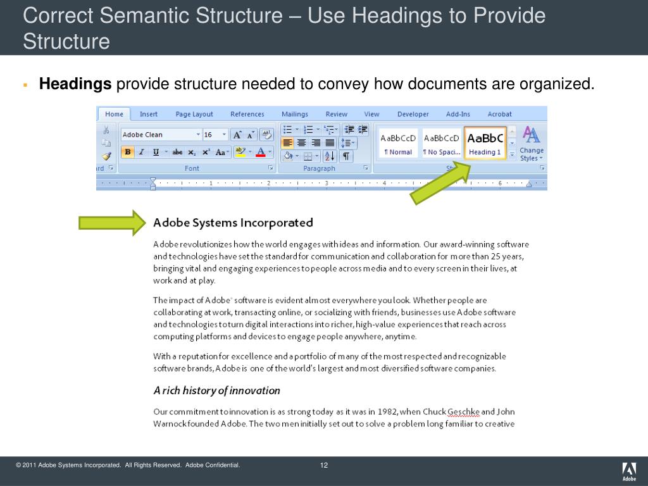Viewport: 648px width, 486px height.
Task: Open the Acrobat tab
Action: click(x=500, y=114)
